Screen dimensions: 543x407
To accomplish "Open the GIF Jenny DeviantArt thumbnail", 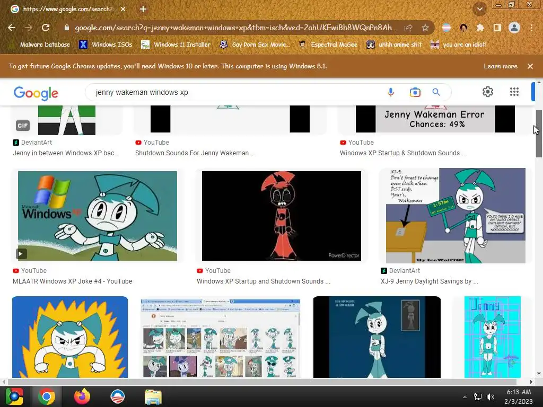I will 67,120.
